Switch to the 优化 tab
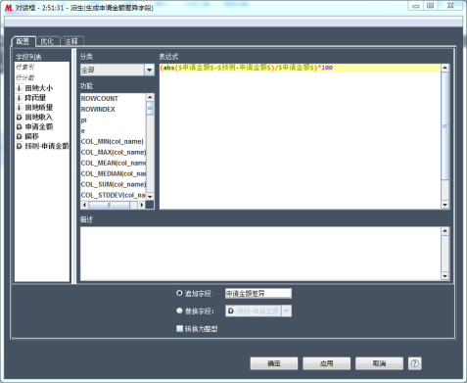The height and width of the screenshot is (383, 467). pyautogui.click(x=48, y=41)
